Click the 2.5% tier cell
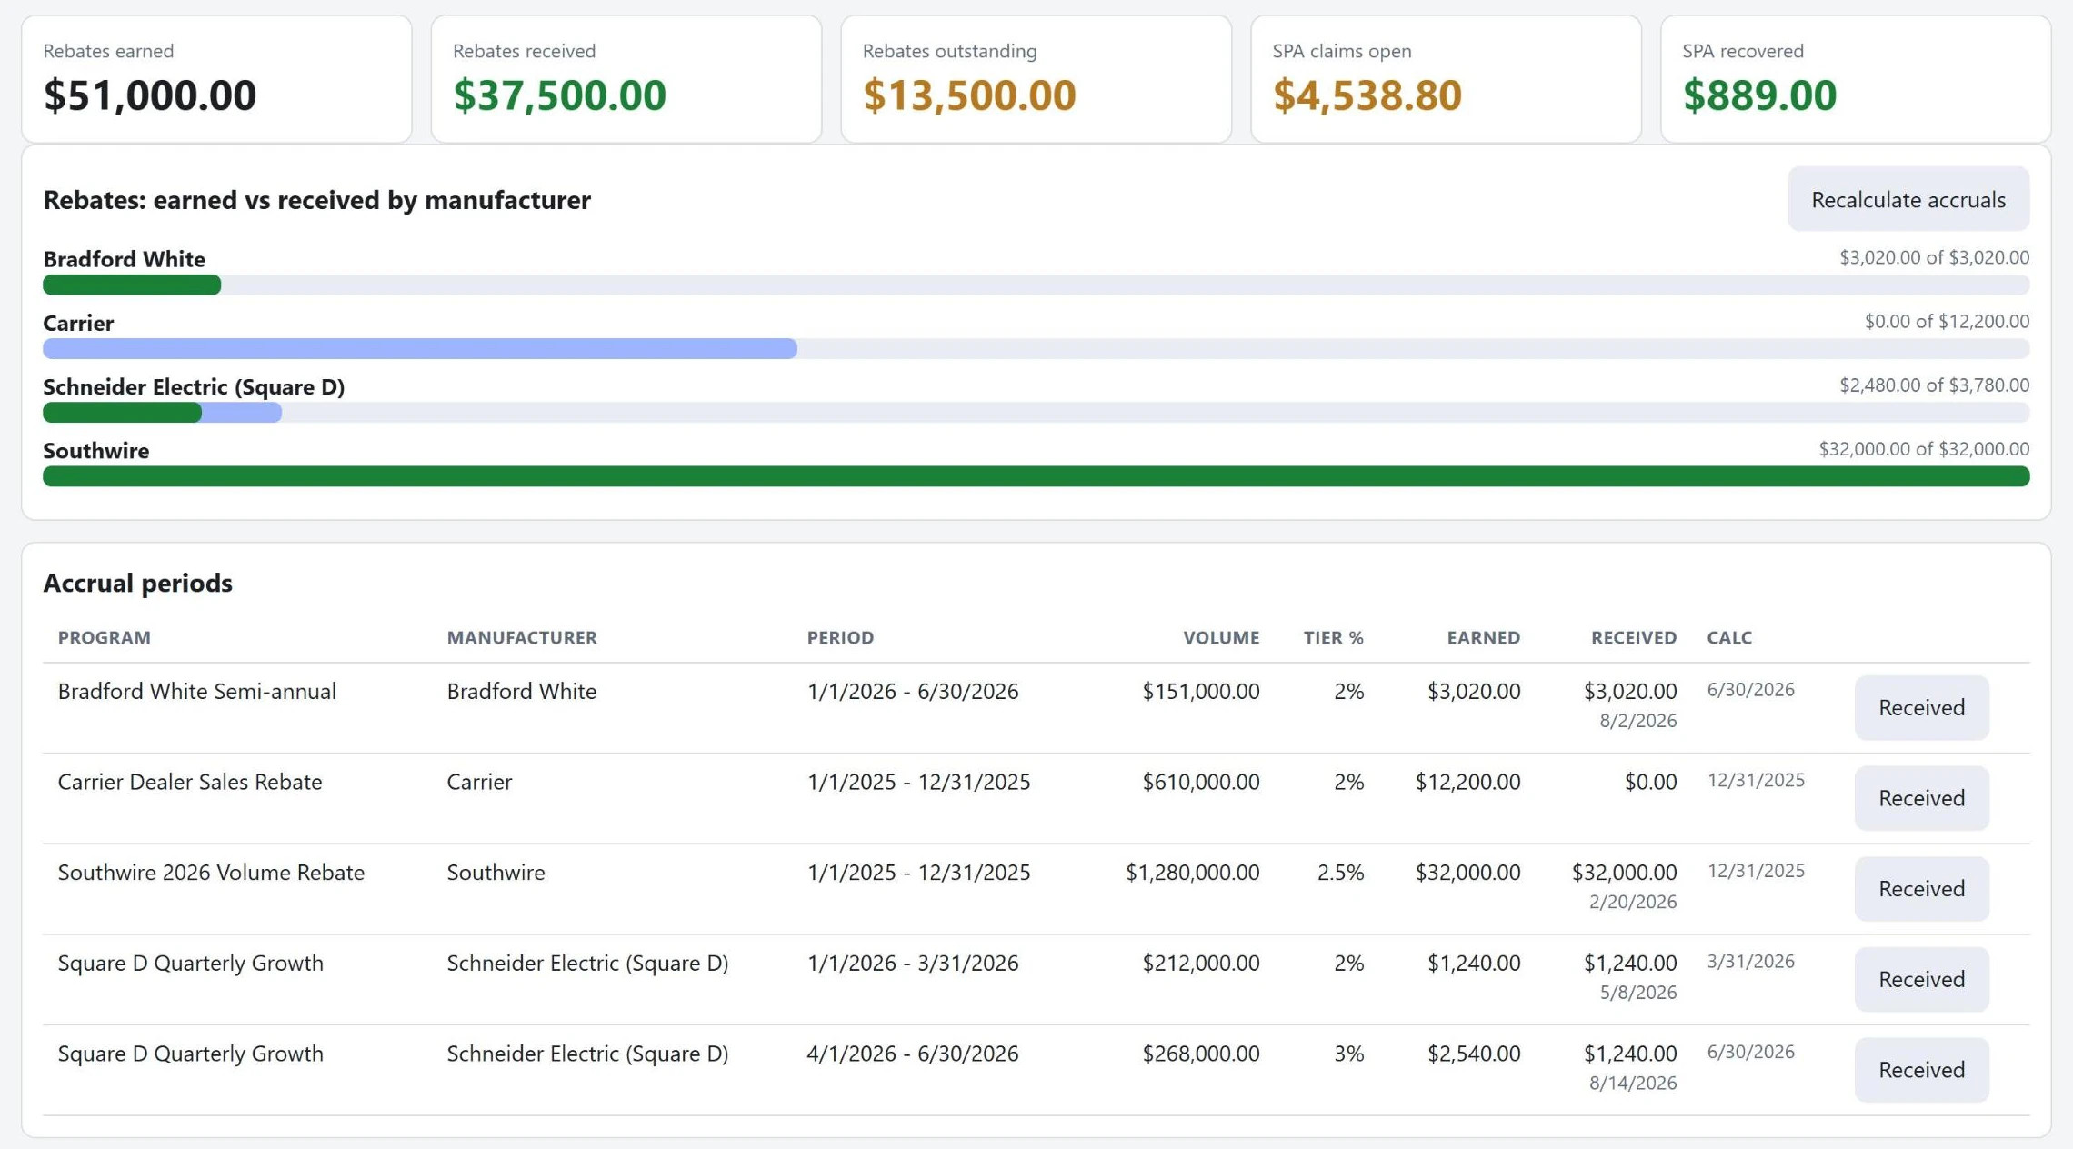The height and width of the screenshot is (1149, 2073). [1340, 873]
